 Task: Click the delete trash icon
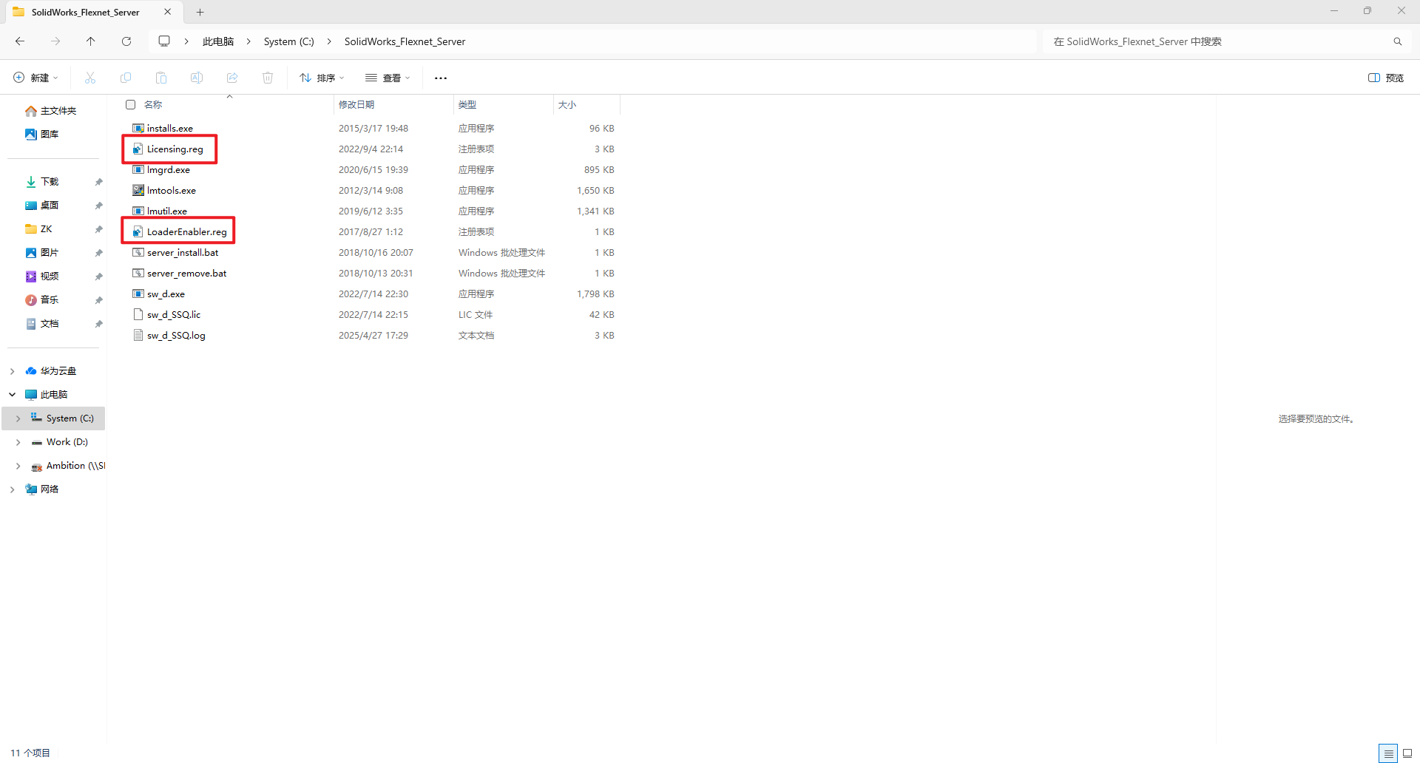click(x=268, y=78)
